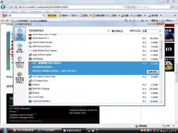This screenshot has height=133, width=178.
Task: Click Change/Remove button for ATI uninstall utility
Action: pos(153,72)
